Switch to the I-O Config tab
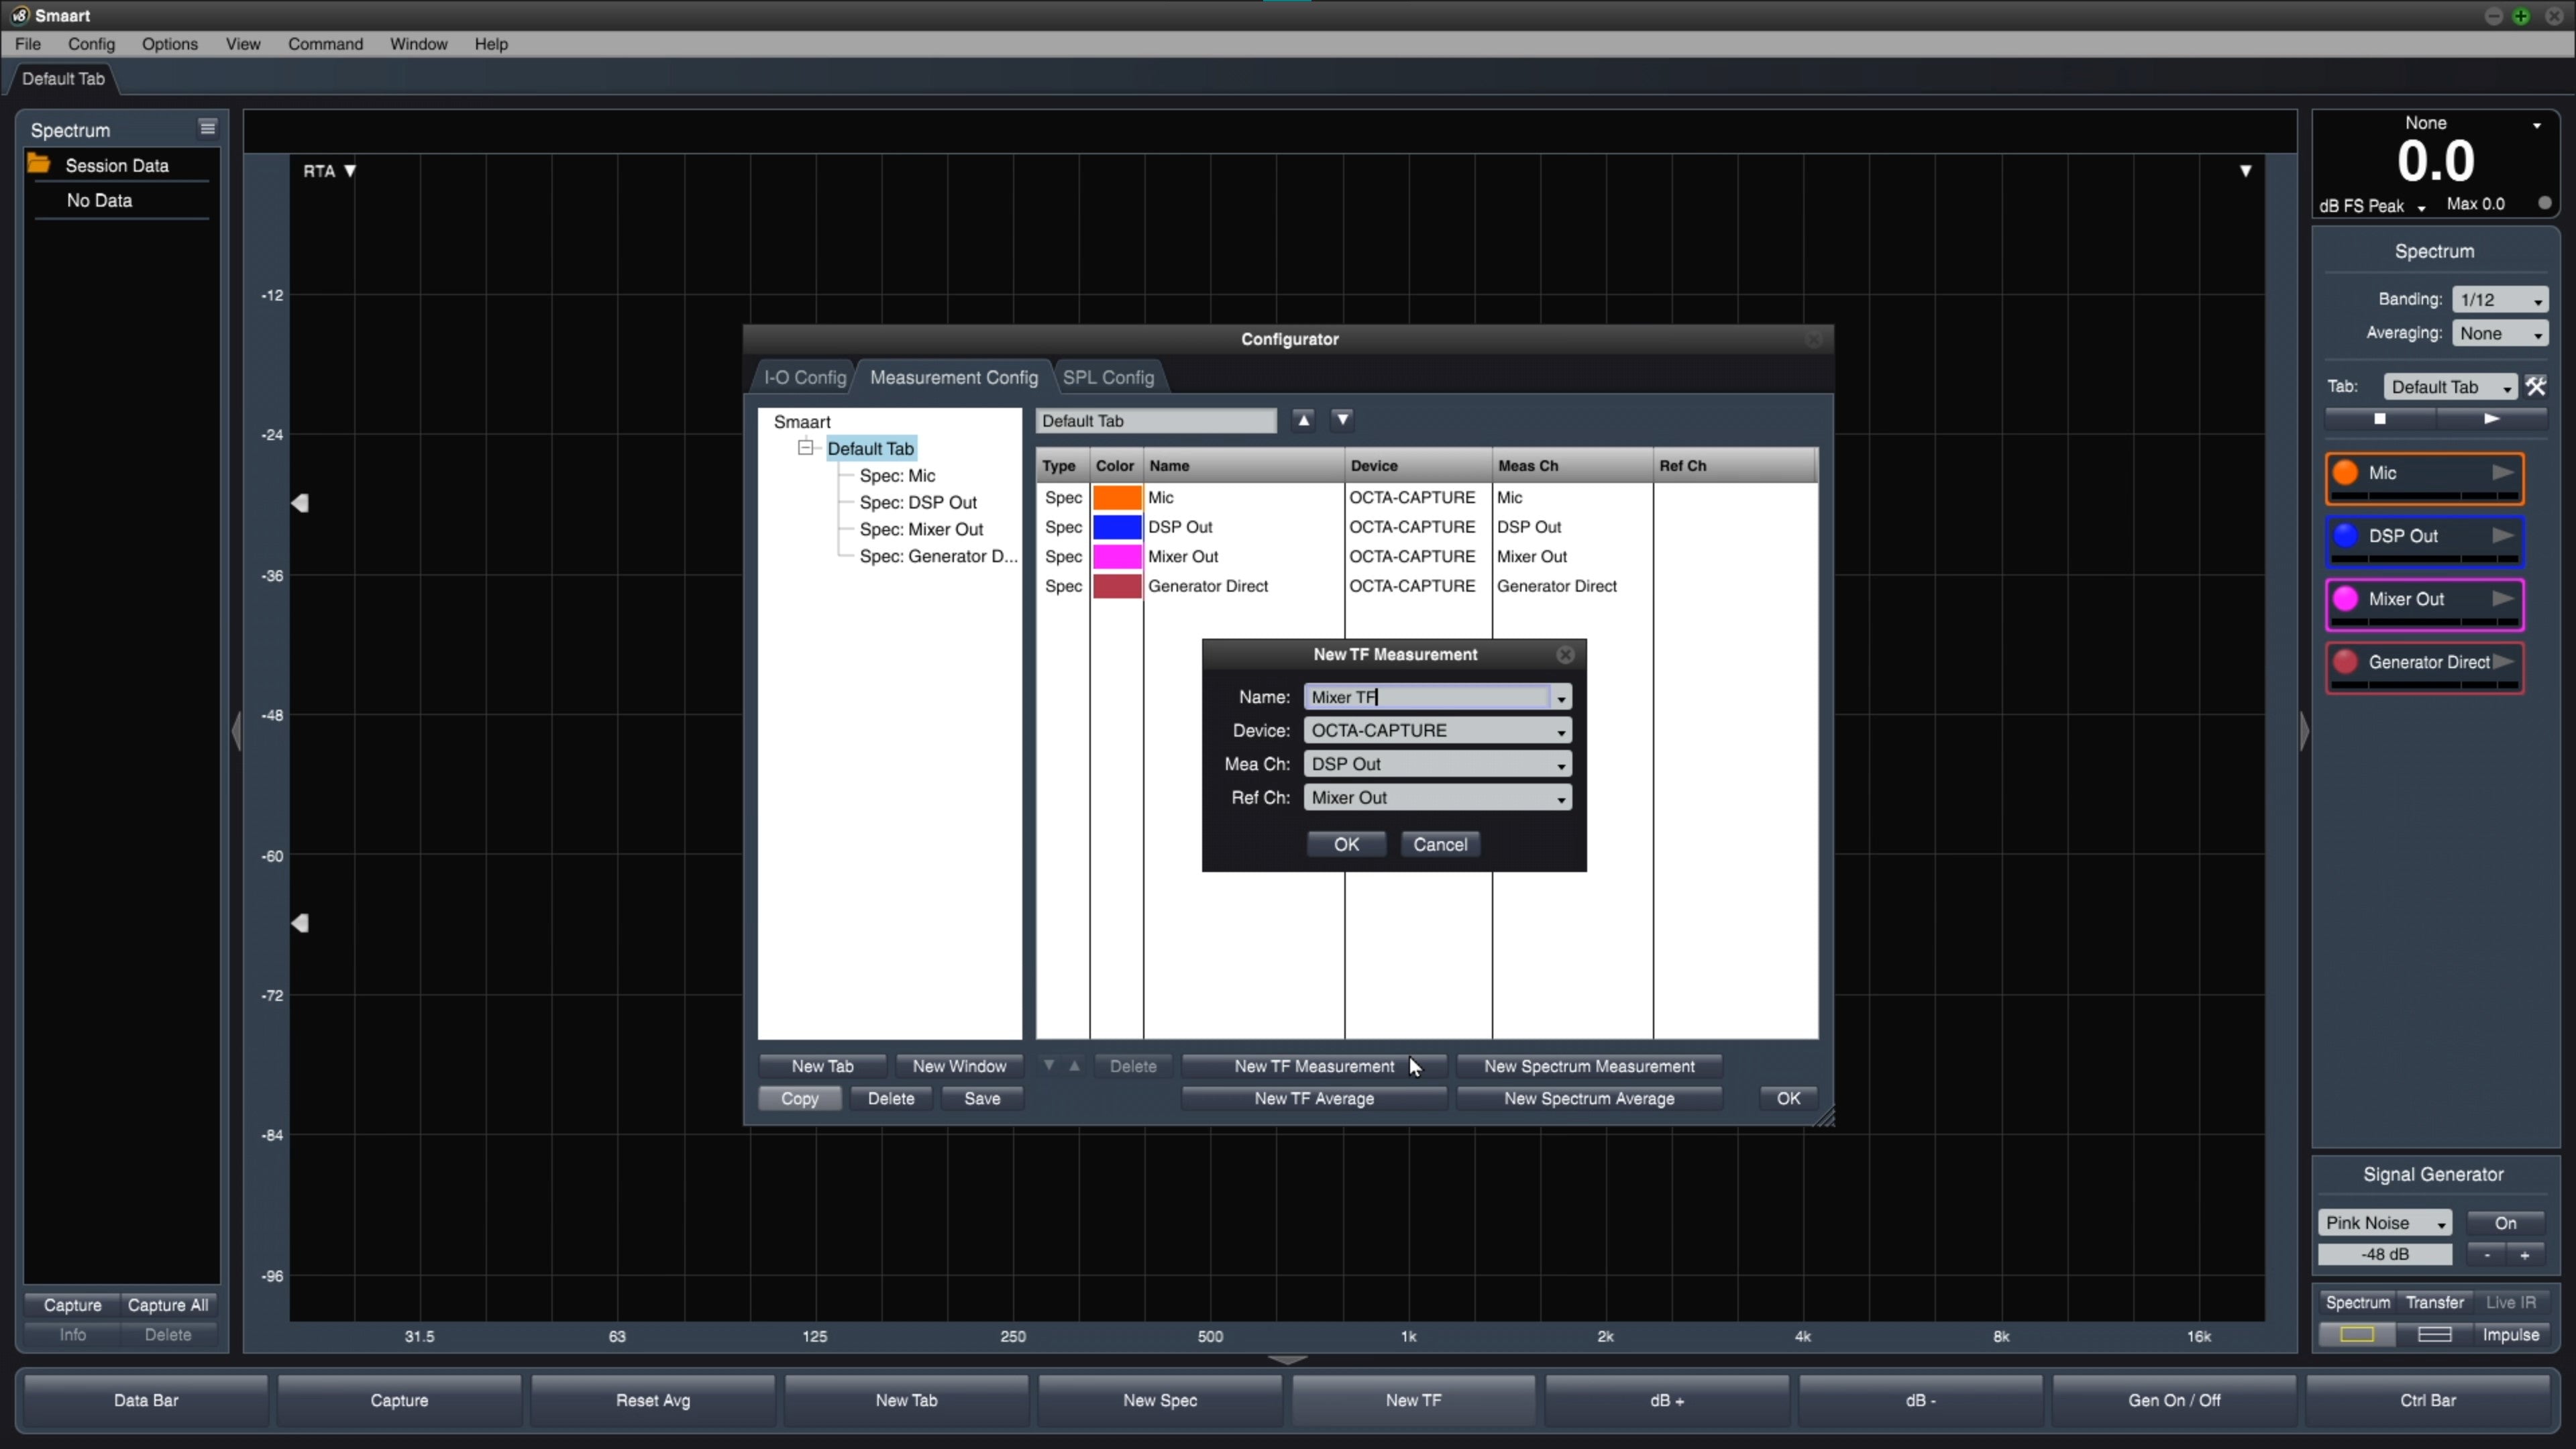Screen dimensions: 2576x1449 pyautogui.click(x=804, y=377)
